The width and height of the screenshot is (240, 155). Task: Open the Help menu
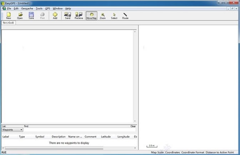[x=68, y=9]
